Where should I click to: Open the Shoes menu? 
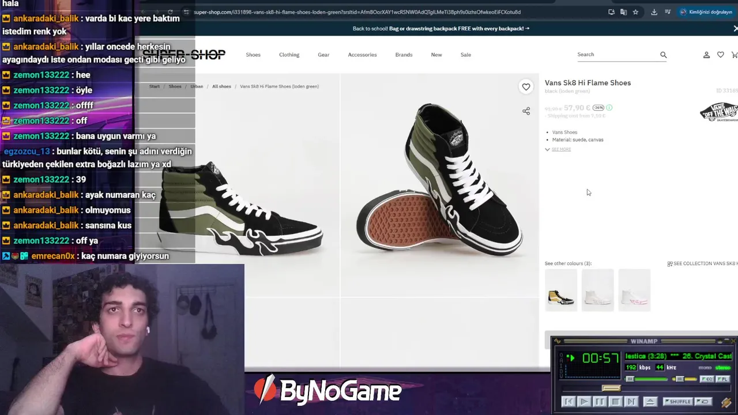[x=253, y=55]
